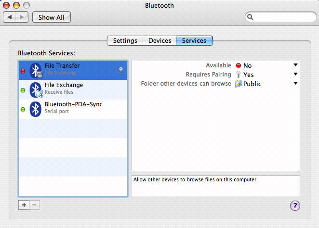Open the Available dropdown arrow
This screenshot has width=319, height=228.
[295, 65]
